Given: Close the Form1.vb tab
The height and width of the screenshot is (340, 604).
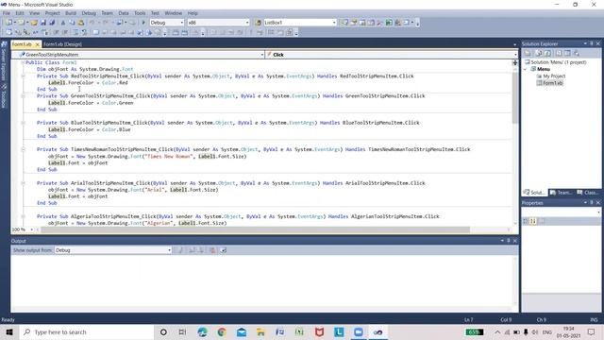Looking at the screenshot, I should pos(38,44).
